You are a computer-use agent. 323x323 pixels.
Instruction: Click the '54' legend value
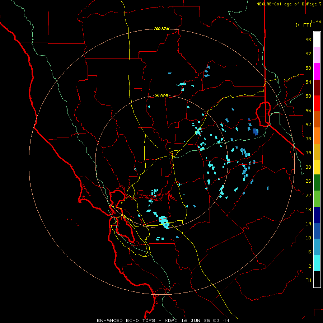click(308, 82)
